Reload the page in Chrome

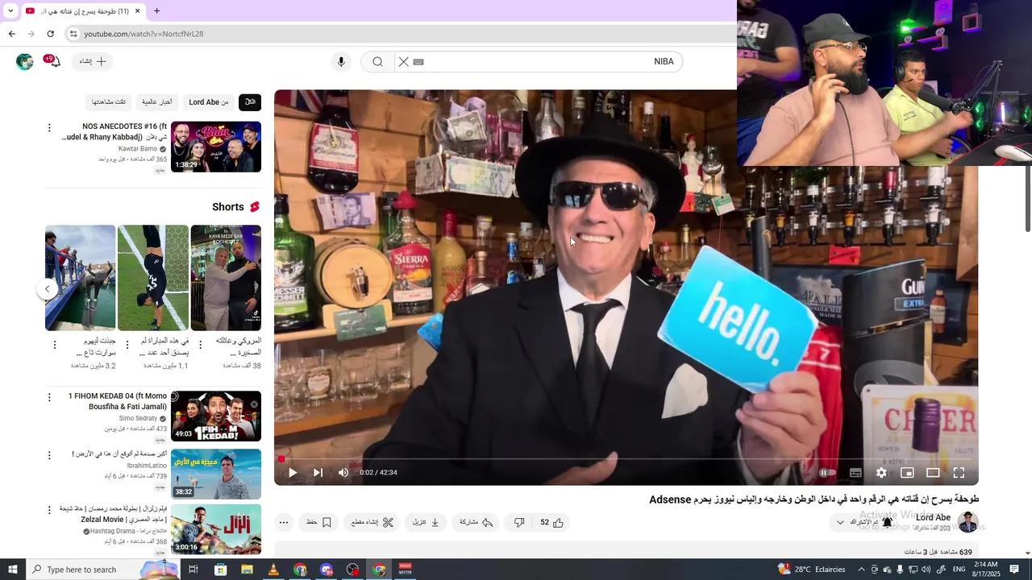pos(50,34)
